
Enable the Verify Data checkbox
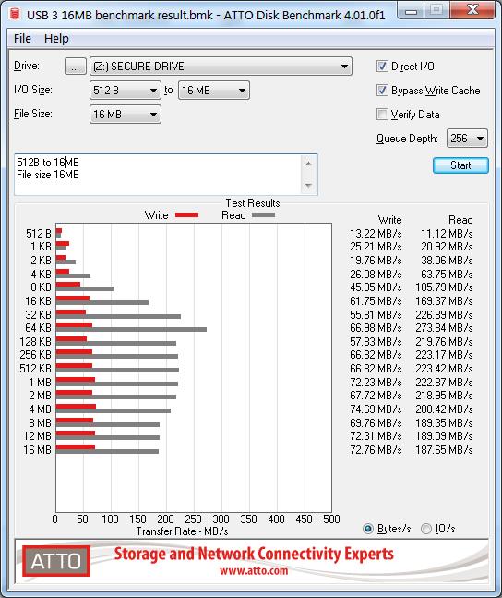coord(382,115)
